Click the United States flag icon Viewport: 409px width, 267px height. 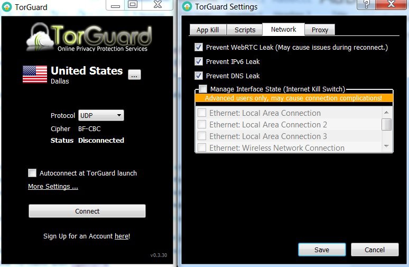point(35,75)
